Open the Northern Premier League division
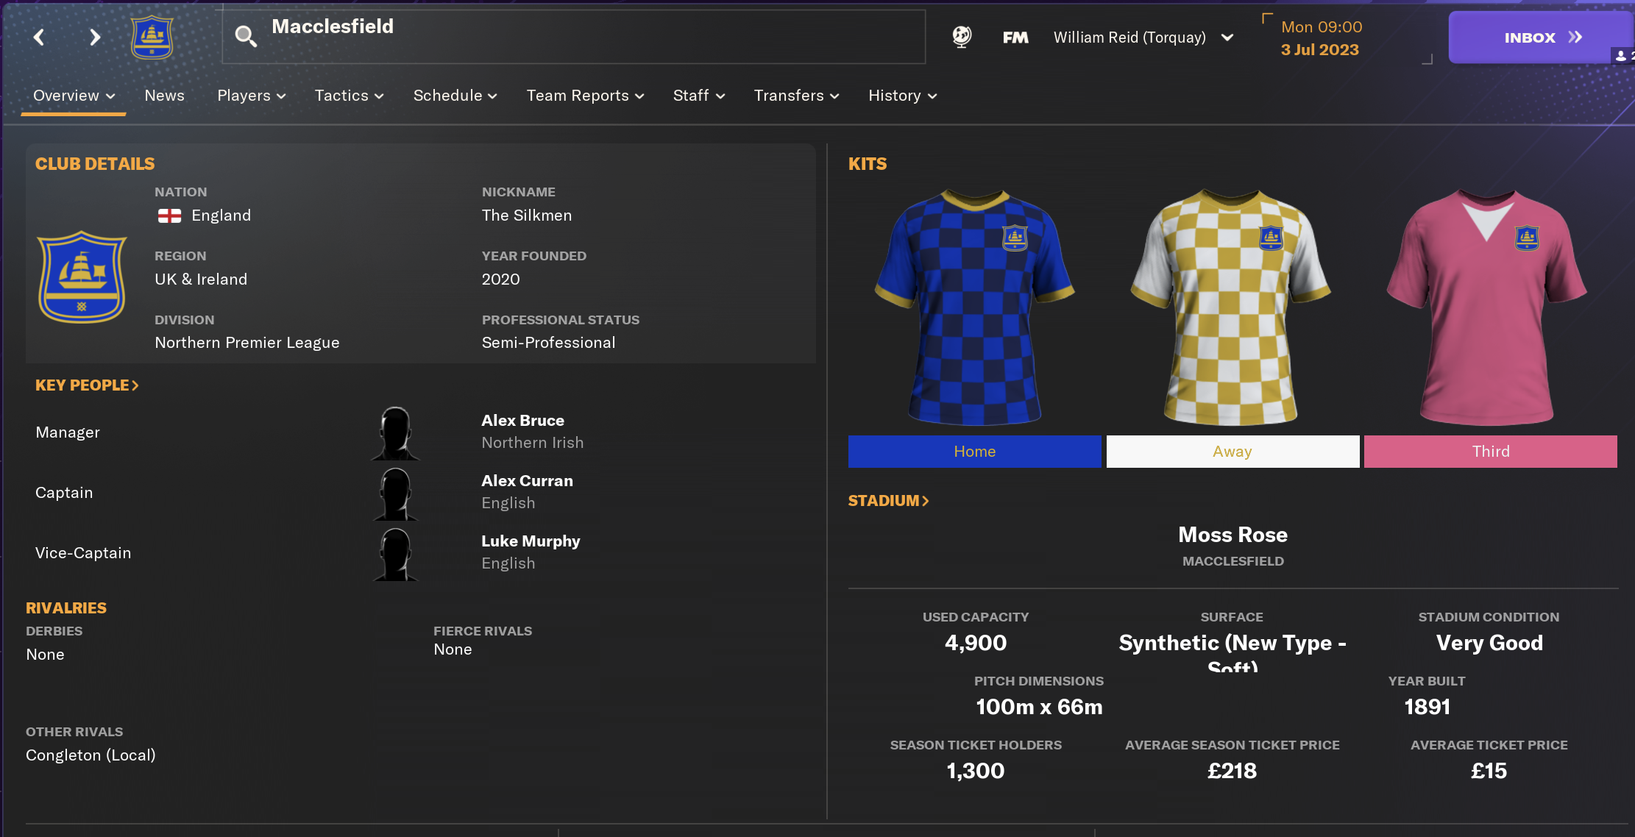This screenshot has width=1635, height=837. pyautogui.click(x=247, y=343)
